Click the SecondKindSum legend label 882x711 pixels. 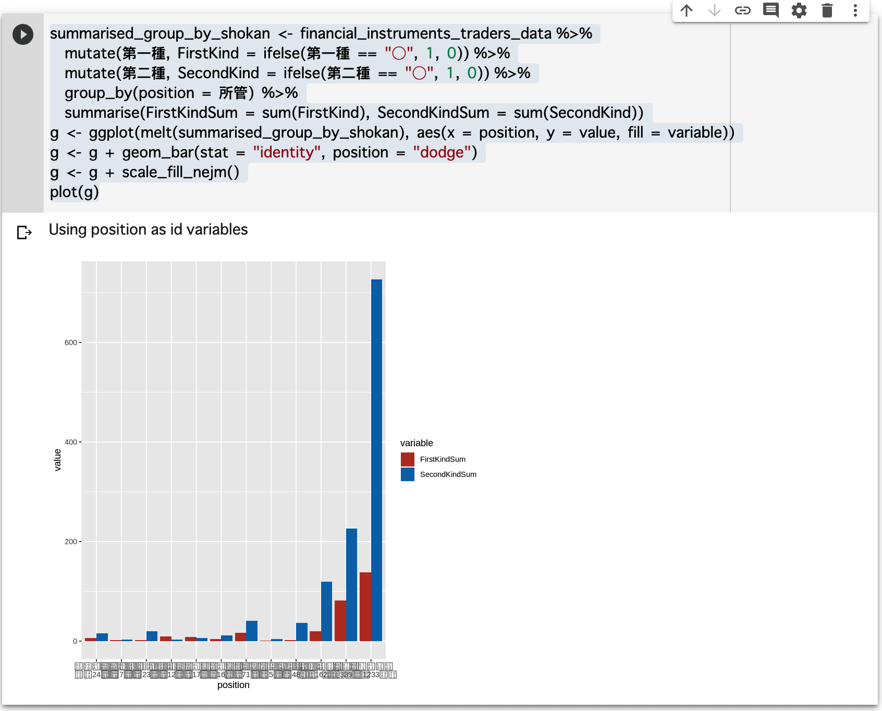[x=448, y=474]
